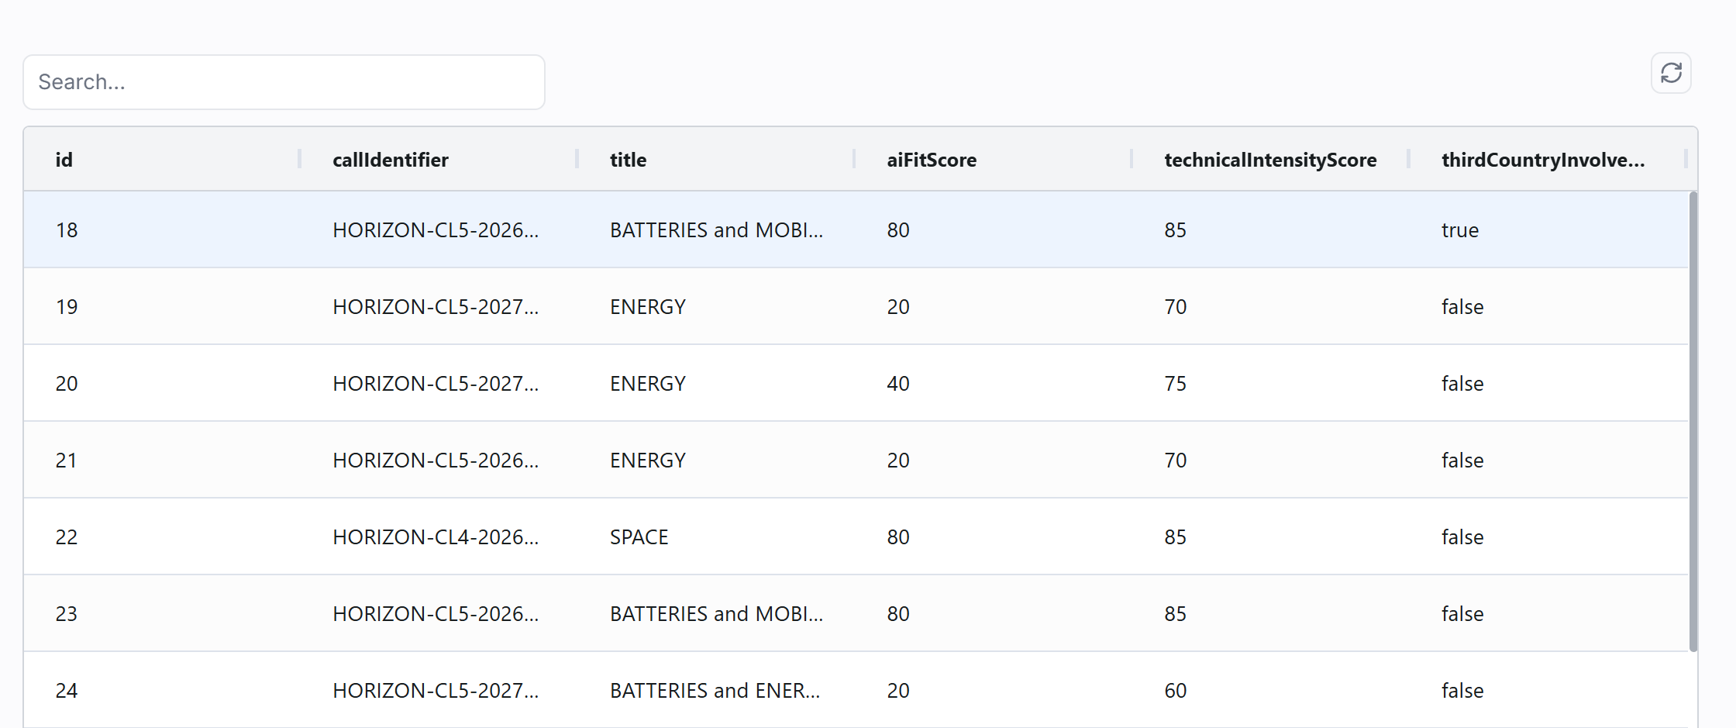
Task: Click BATTERIES and ENER... title cell
Action: 714,691
